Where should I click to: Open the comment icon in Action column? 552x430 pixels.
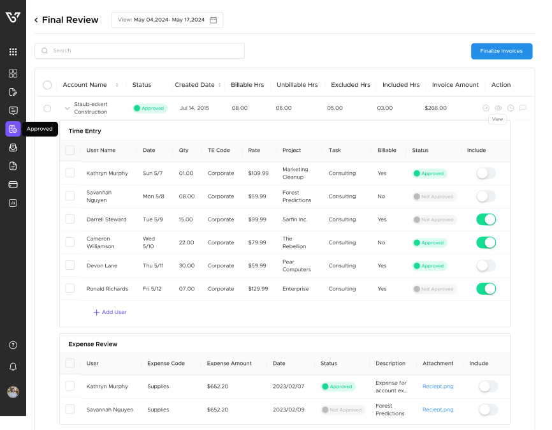(523, 108)
